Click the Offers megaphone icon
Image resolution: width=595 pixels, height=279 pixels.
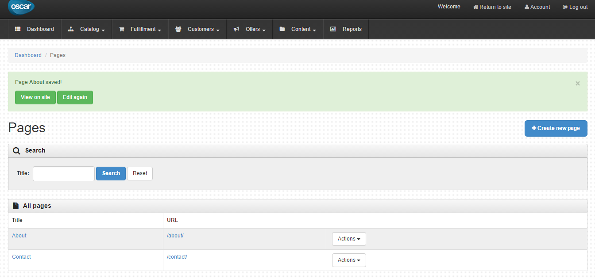pyautogui.click(x=236, y=29)
